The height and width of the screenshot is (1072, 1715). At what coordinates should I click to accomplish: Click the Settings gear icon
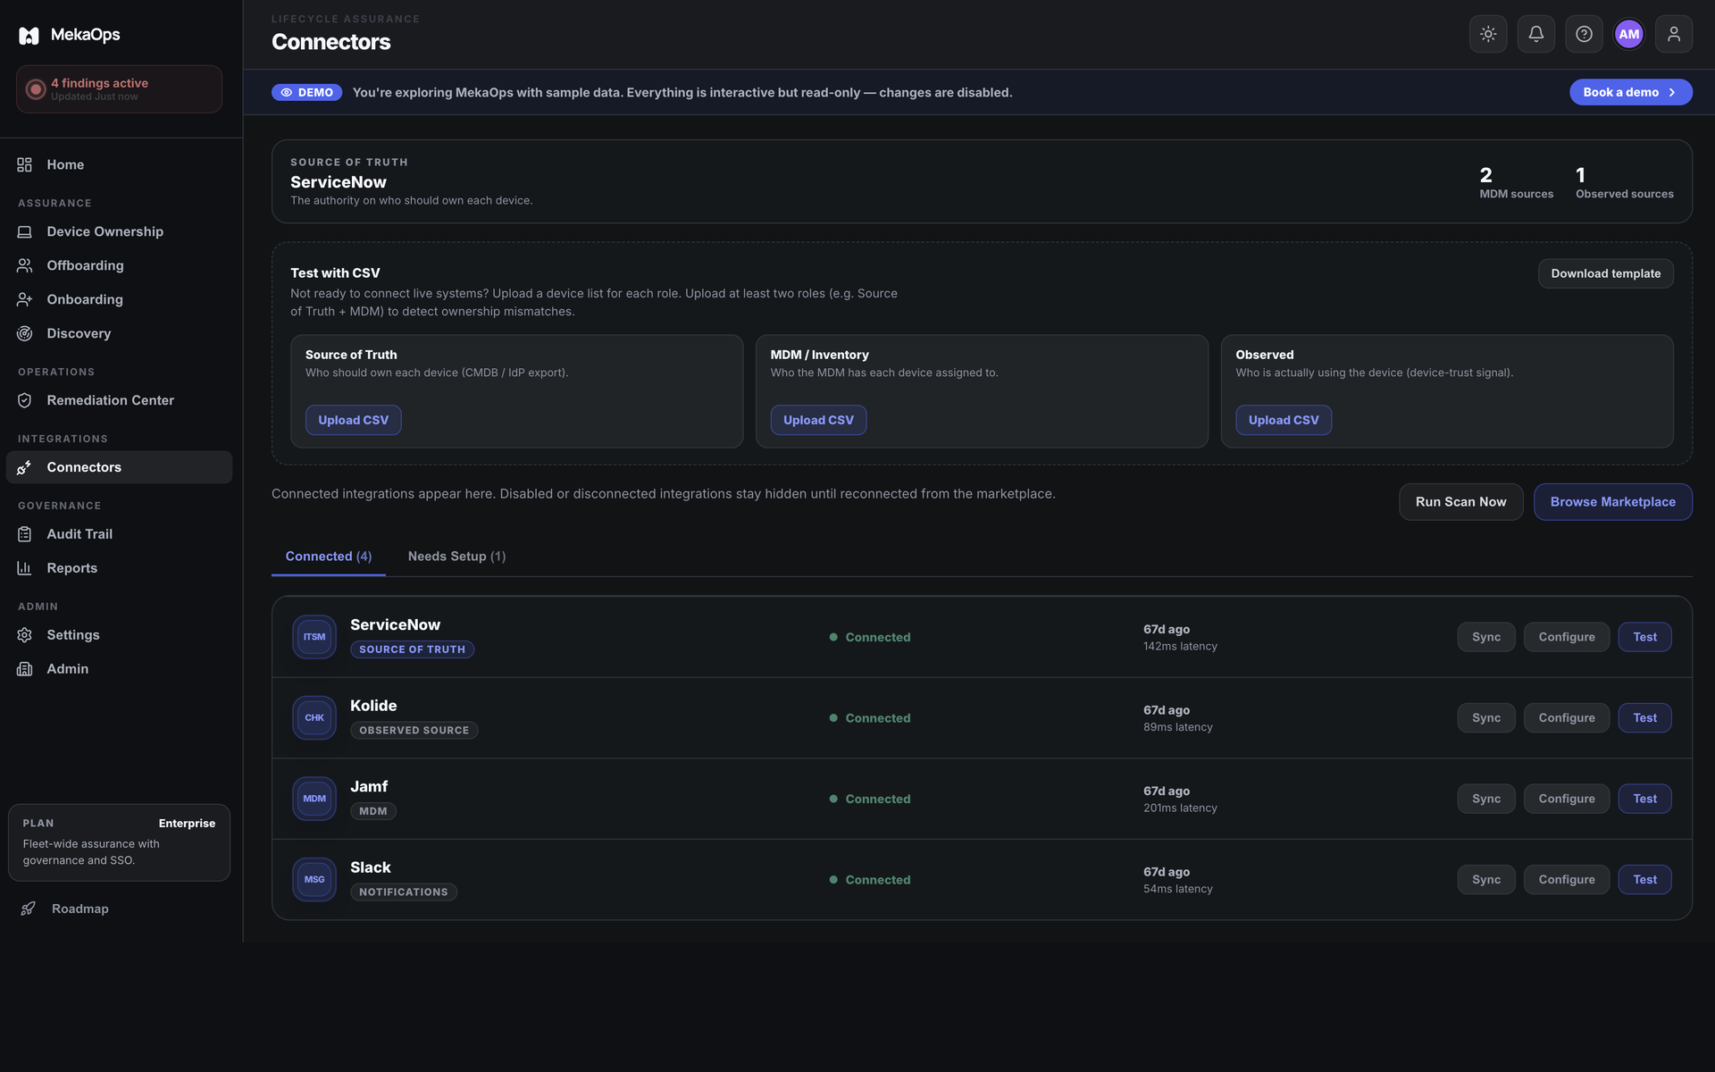[x=25, y=635]
